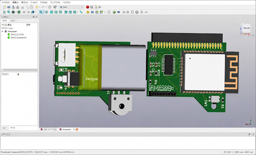
Task: Click the blue web forward arrow
Action: [x=119, y=12]
